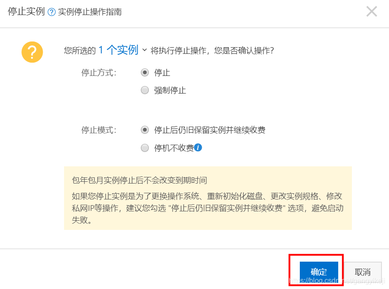Select the 停止 radio button
This screenshot has width=389, height=289.
click(144, 72)
